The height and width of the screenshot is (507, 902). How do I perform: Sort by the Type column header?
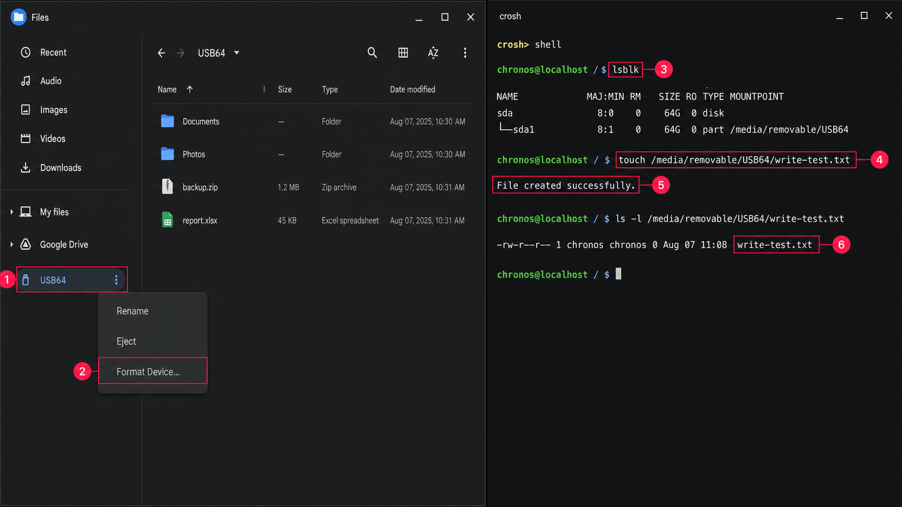point(330,89)
